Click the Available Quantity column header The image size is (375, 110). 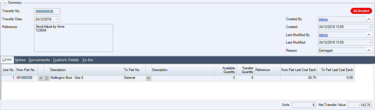point(225,70)
